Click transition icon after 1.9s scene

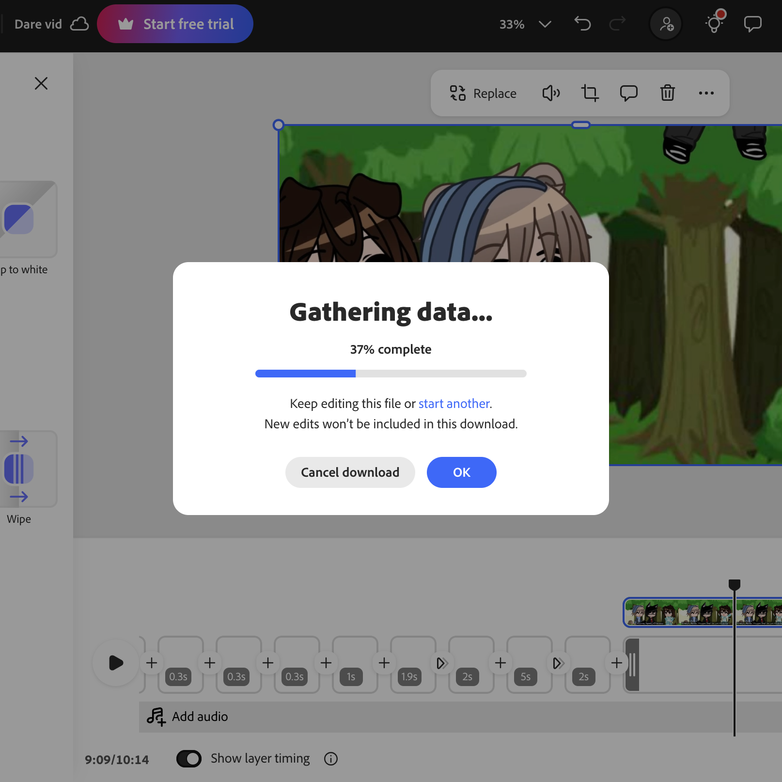click(442, 663)
